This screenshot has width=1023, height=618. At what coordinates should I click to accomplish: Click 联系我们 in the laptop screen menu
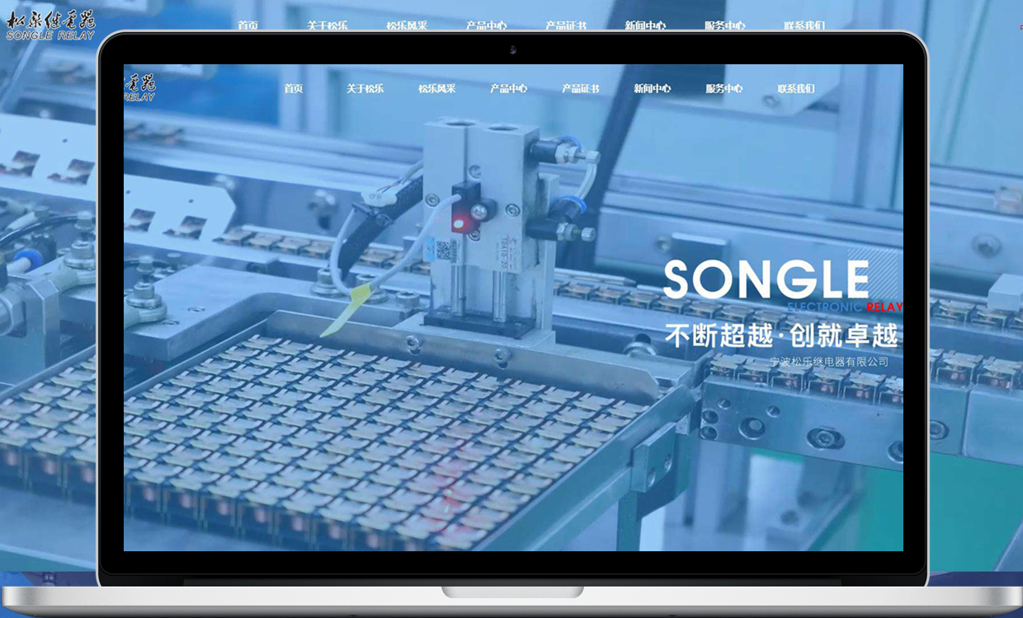tap(795, 89)
